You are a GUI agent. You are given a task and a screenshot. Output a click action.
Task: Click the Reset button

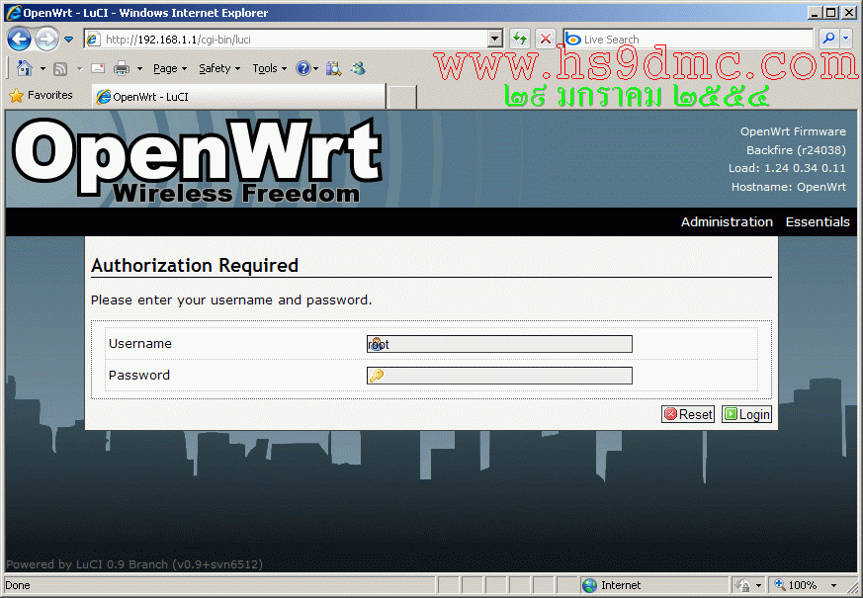point(688,414)
